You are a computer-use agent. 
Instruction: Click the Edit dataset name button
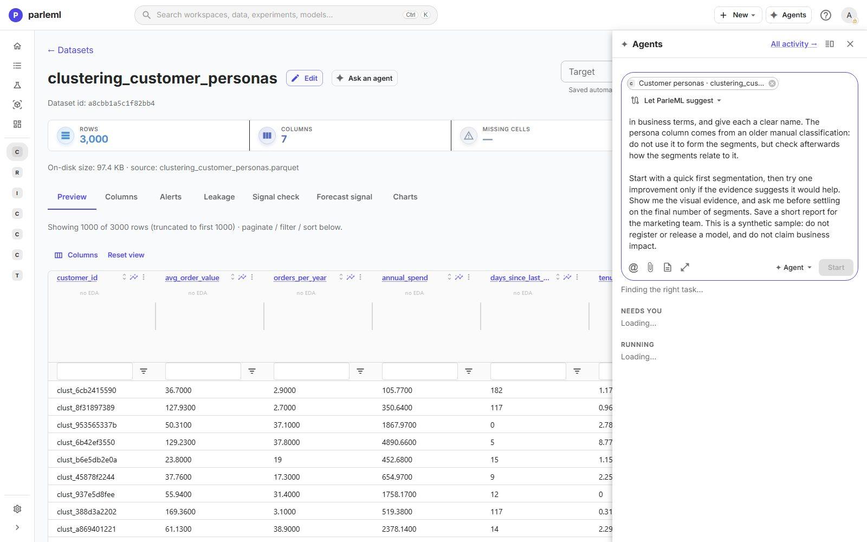click(x=305, y=78)
